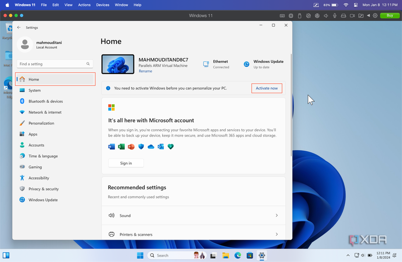402x262 pixels.
Task: Open the View menu
Action: click(x=68, y=5)
